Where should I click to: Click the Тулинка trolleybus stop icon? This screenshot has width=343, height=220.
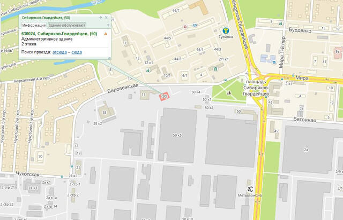[x=226, y=31]
